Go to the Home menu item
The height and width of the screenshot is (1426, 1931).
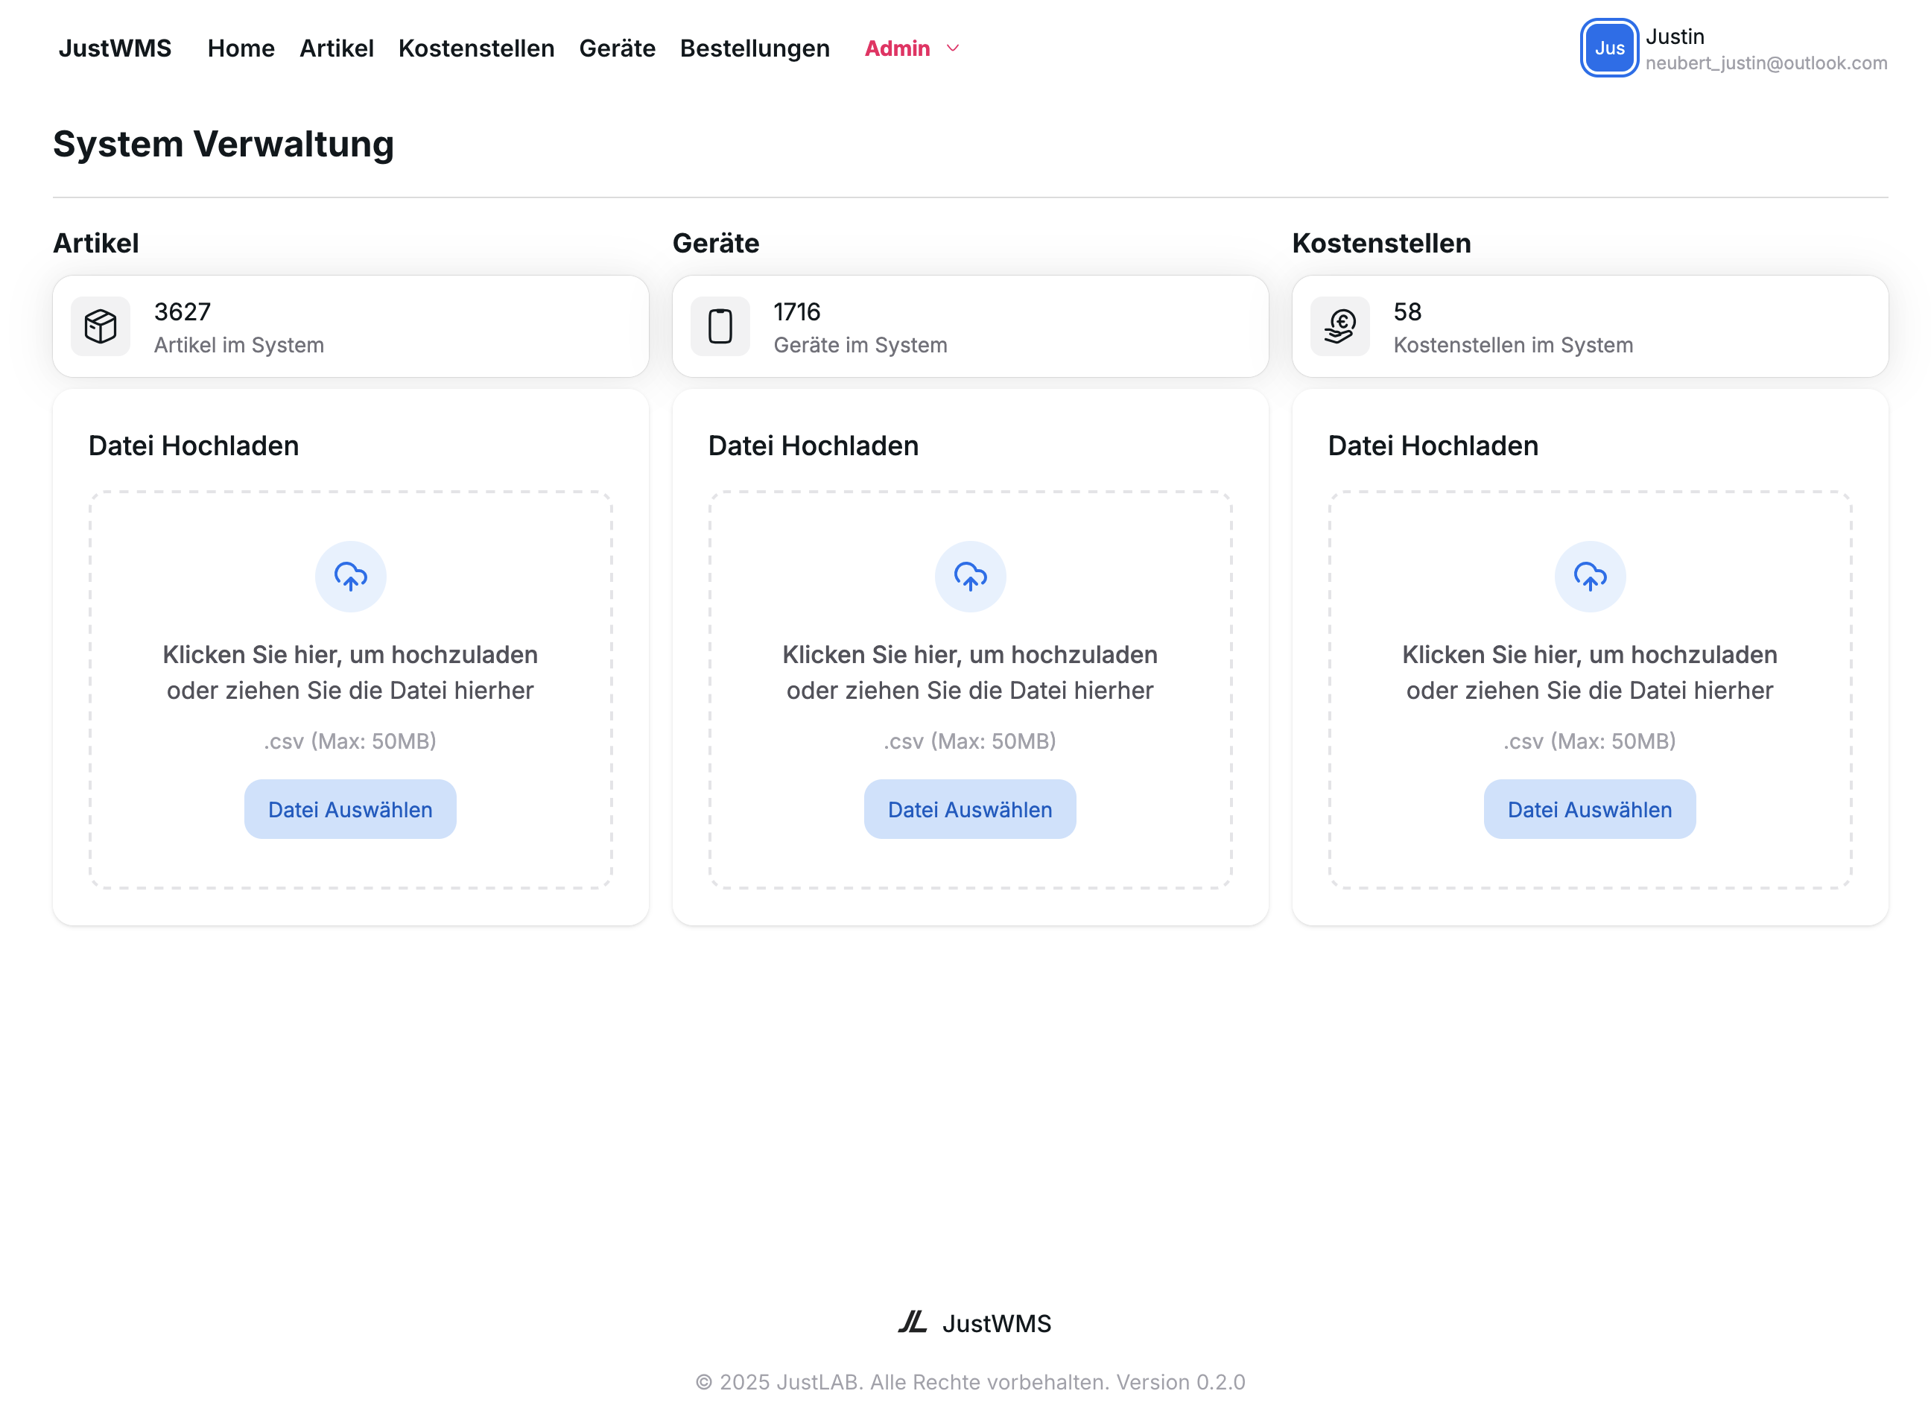pos(241,48)
